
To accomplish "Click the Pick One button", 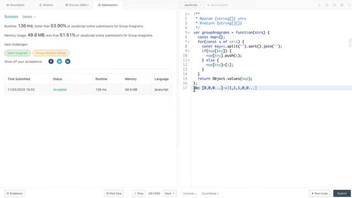I will (114, 194).
